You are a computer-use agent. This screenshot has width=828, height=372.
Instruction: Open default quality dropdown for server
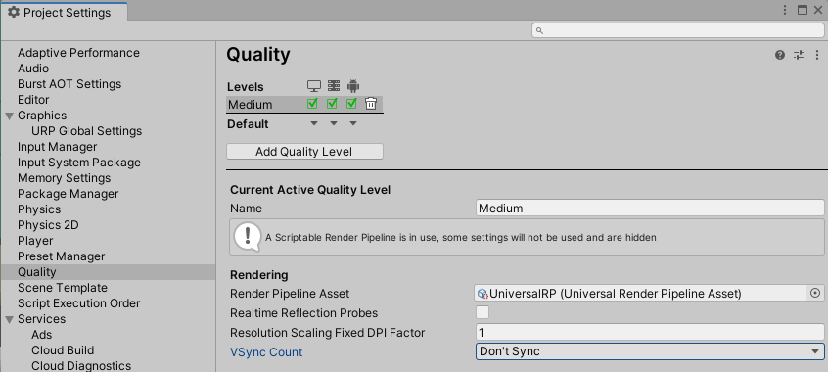click(334, 123)
